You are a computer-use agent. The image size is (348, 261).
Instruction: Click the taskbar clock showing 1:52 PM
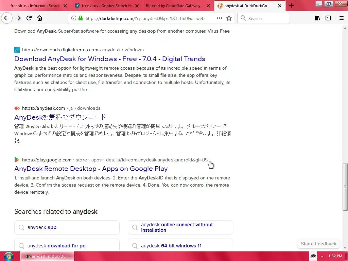pyautogui.click(x=335, y=256)
